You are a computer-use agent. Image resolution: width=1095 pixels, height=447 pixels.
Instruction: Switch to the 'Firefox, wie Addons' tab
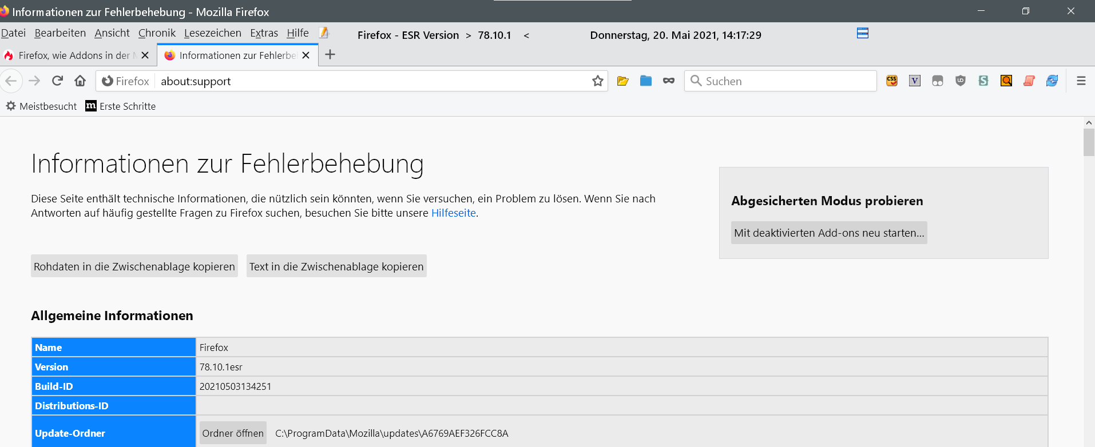click(x=73, y=55)
